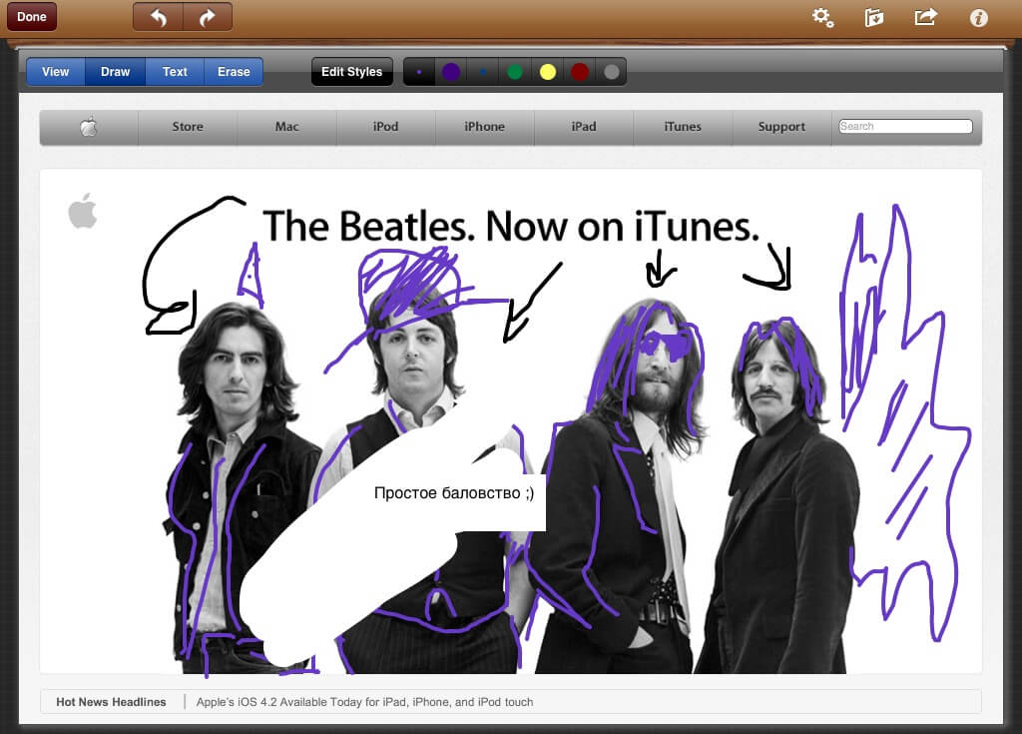Select the small purple dot pen style

click(x=419, y=72)
